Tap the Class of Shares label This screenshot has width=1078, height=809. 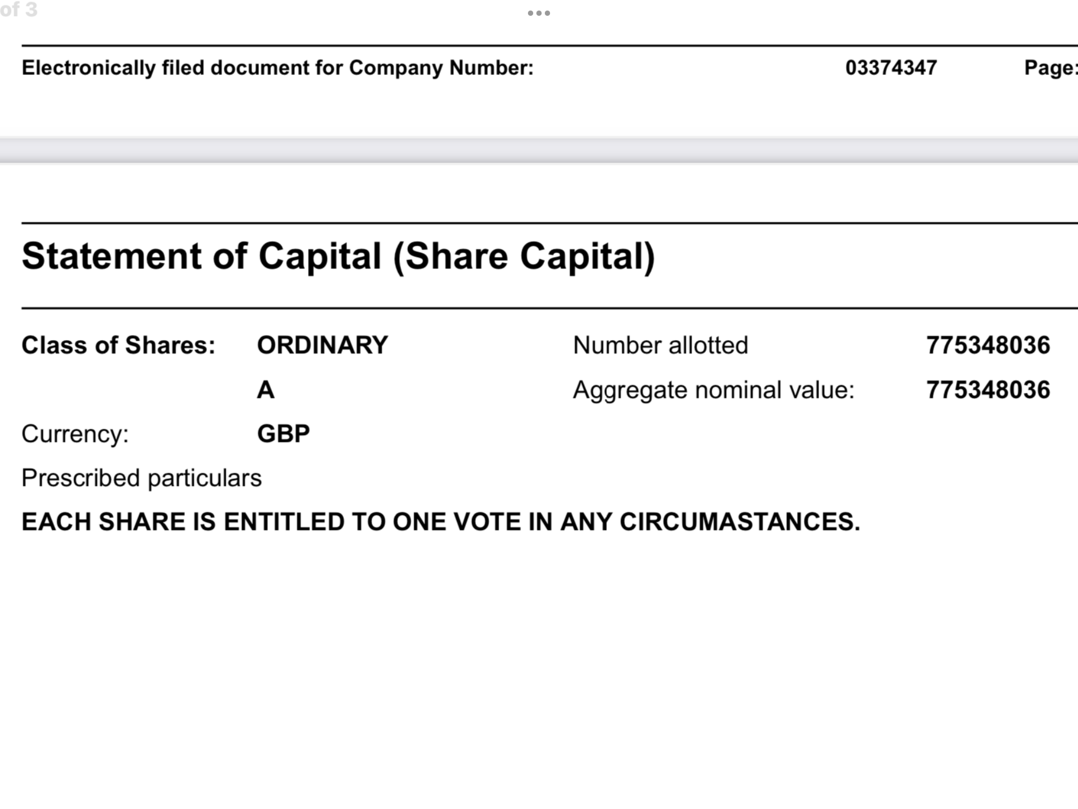coord(118,346)
